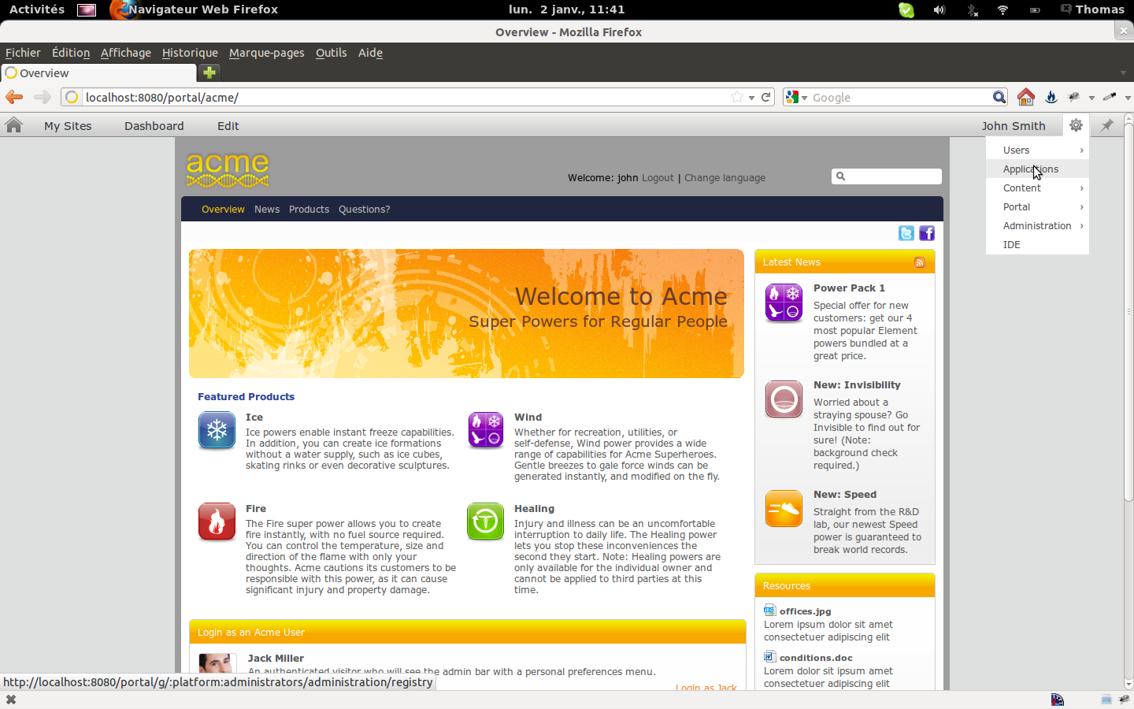Image resolution: width=1134 pixels, height=709 pixels.
Task: Click the Firefox back arrow button
Action: point(14,97)
